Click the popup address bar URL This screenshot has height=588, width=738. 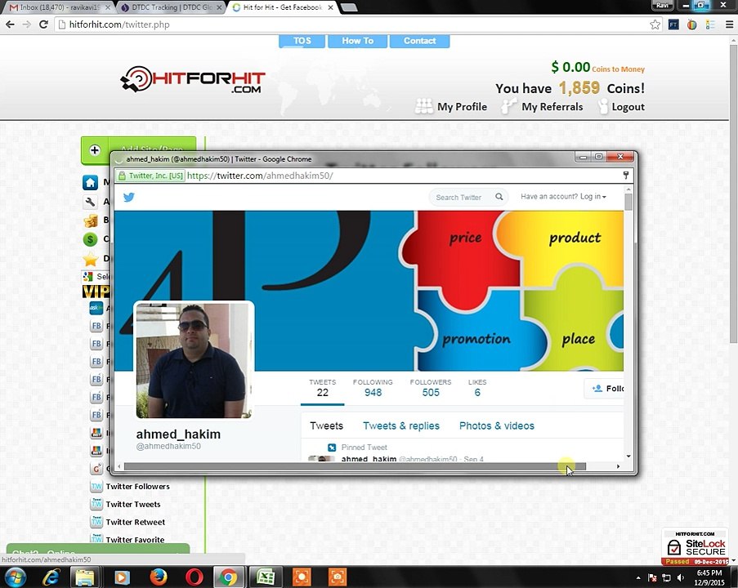coord(260,176)
